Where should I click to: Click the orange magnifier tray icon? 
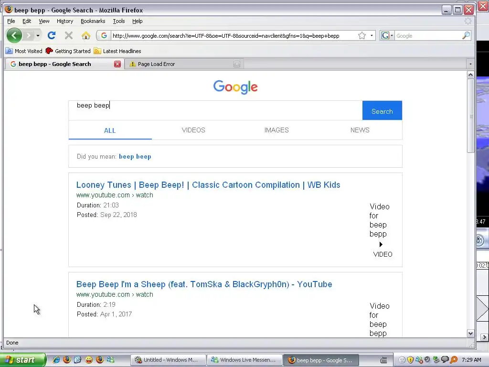click(x=454, y=360)
